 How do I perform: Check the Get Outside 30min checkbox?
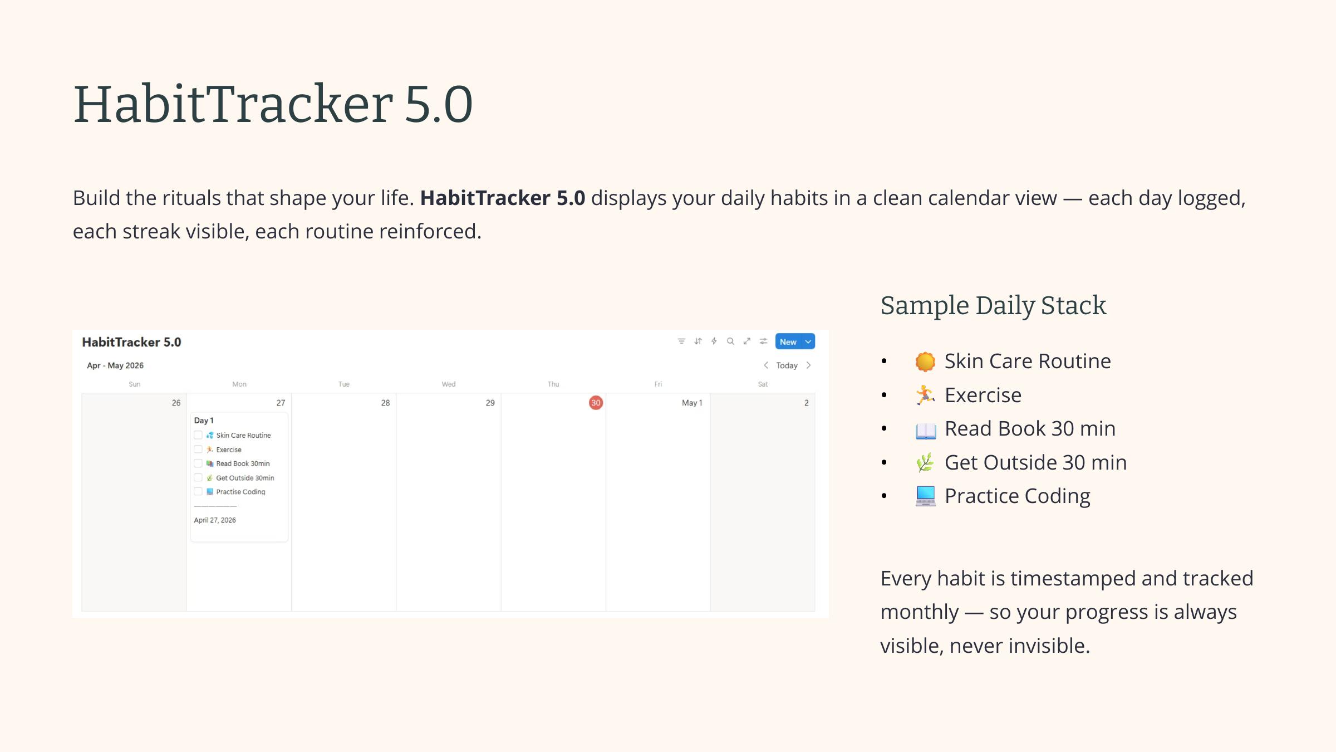click(x=198, y=477)
